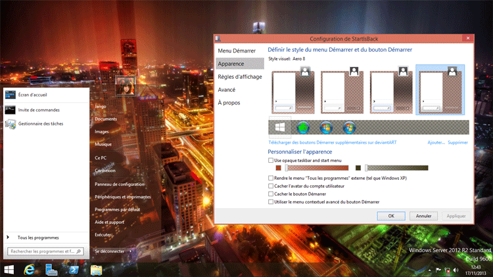Check Utiliser le menu contextuel avancé
This screenshot has height=277, width=493.
click(x=271, y=202)
